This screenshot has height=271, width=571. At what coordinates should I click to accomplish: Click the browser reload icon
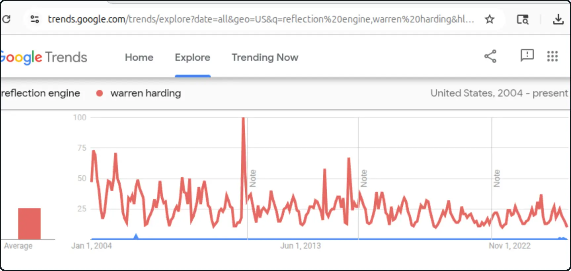(x=6, y=19)
